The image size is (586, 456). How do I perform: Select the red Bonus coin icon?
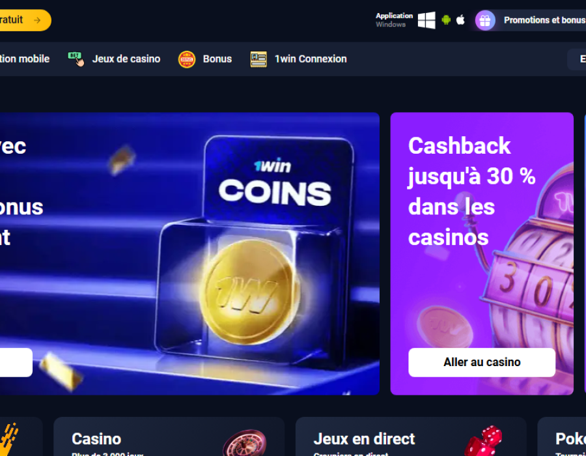coord(187,59)
